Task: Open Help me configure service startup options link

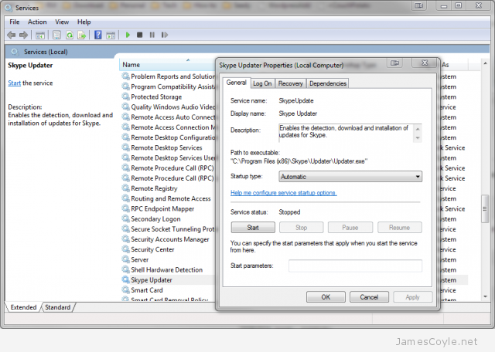Action: point(284,192)
